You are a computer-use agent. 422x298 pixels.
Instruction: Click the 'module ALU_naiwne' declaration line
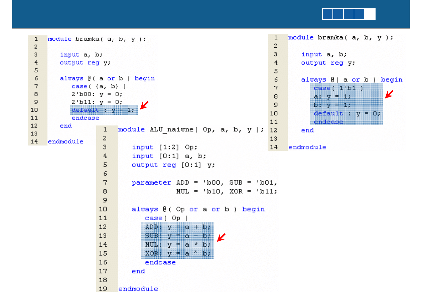(x=191, y=129)
